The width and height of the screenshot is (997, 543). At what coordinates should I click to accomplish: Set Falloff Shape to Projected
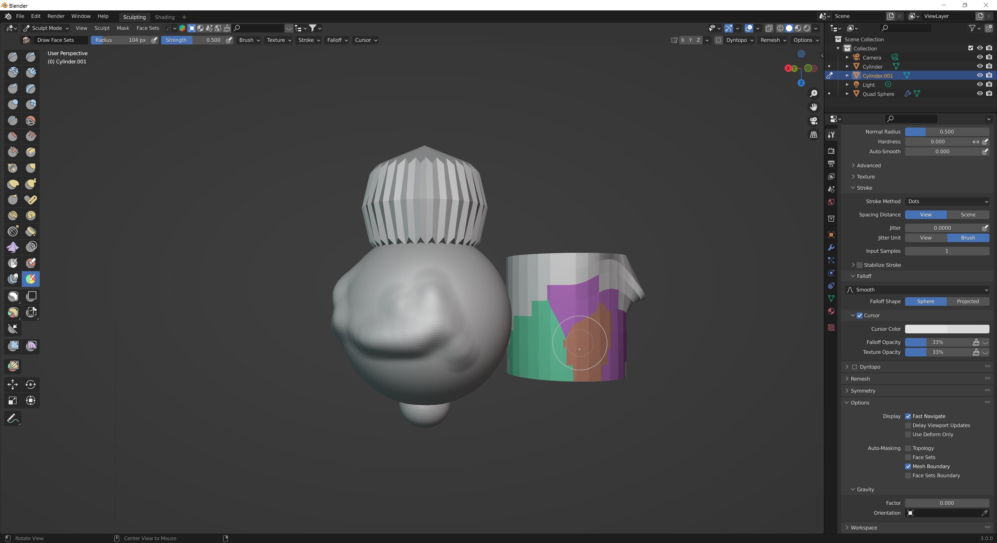(968, 301)
